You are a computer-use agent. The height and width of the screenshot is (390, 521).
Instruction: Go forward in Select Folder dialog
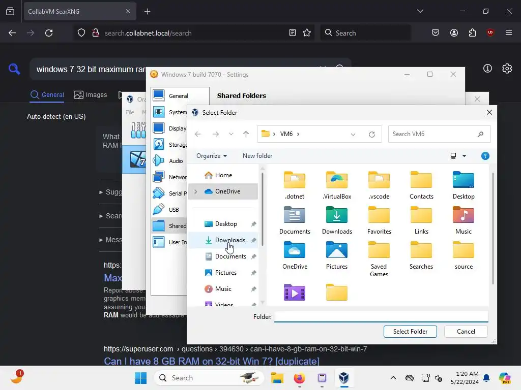(x=216, y=134)
